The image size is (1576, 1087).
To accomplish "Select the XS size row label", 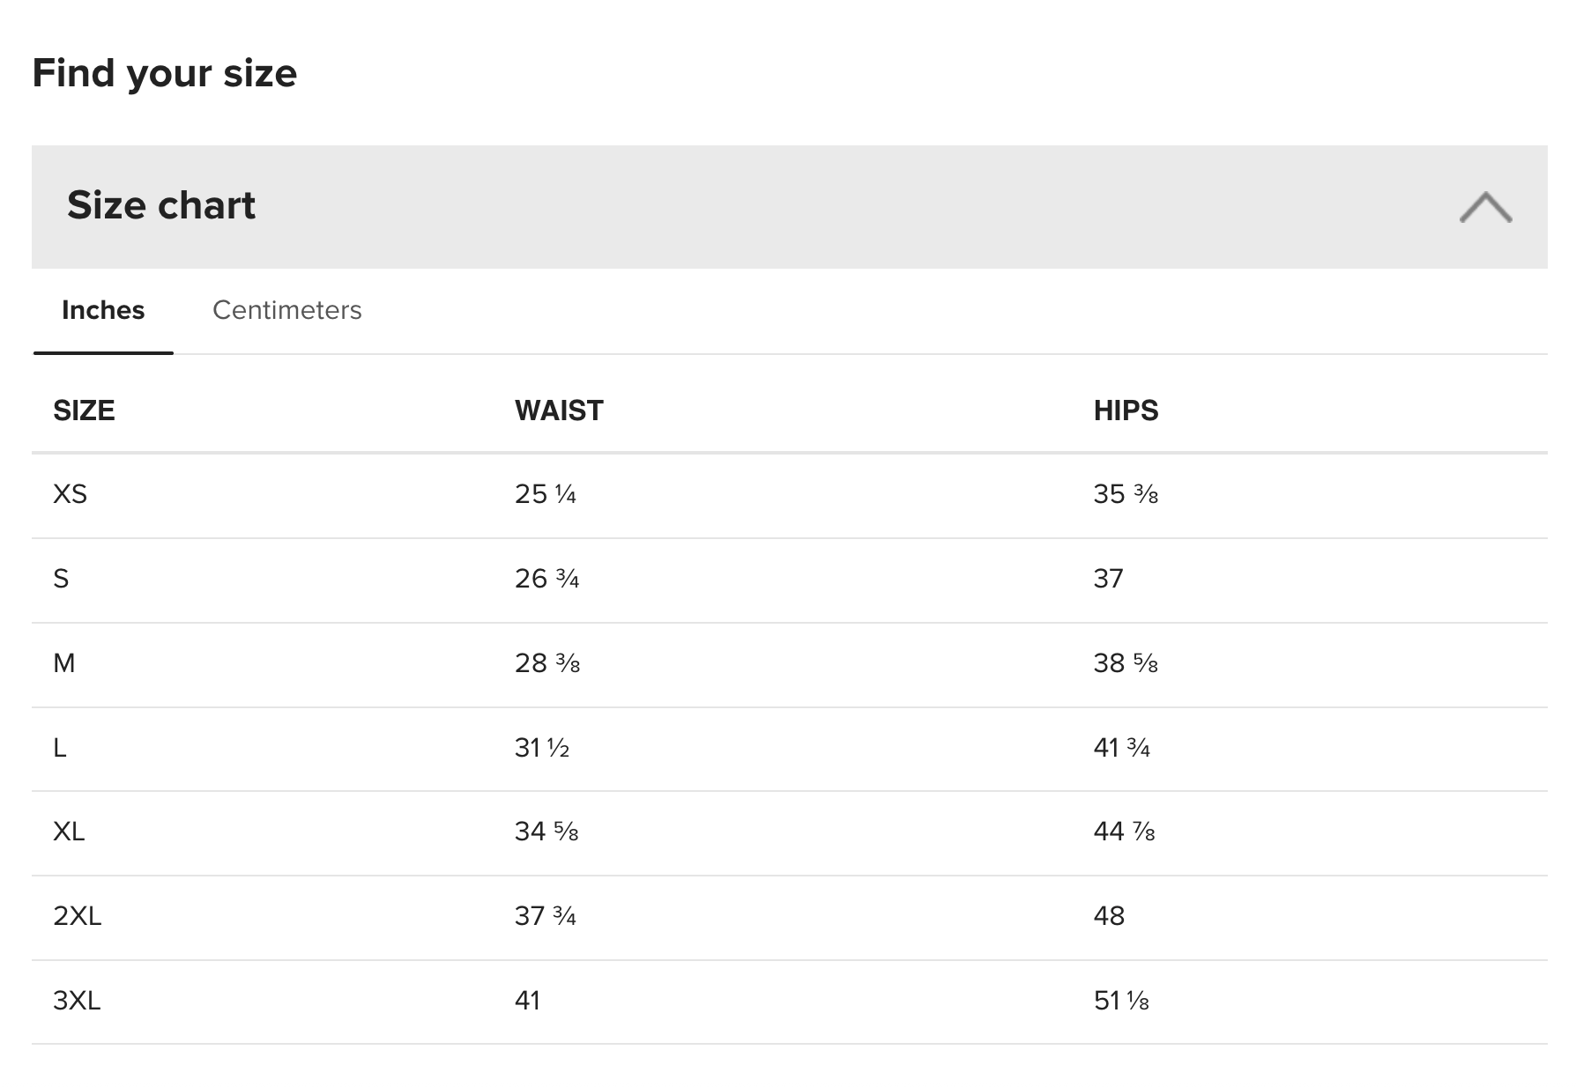I will [x=71, y=494].
